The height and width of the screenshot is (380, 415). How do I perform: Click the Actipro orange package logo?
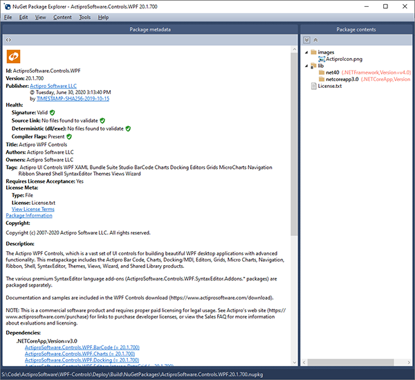coord(13,56)
